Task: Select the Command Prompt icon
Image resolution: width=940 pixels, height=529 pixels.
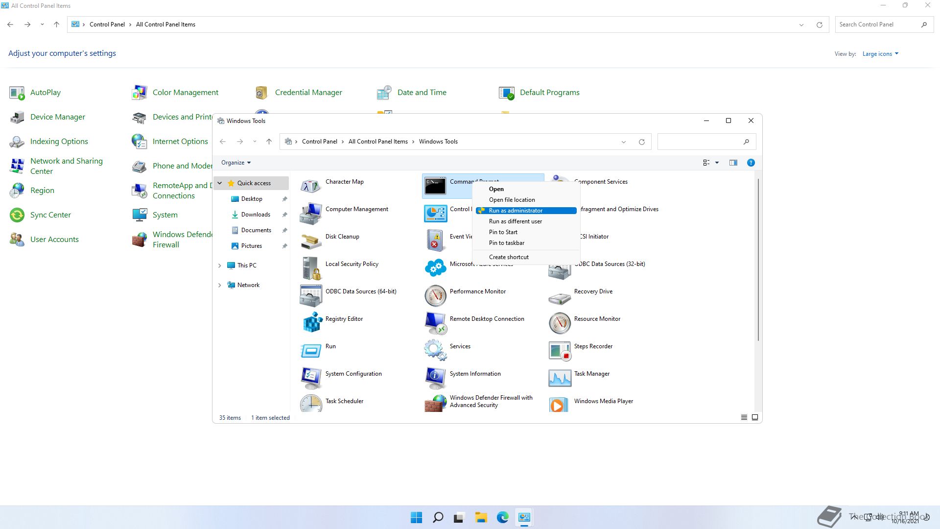Action: (435, 186)
